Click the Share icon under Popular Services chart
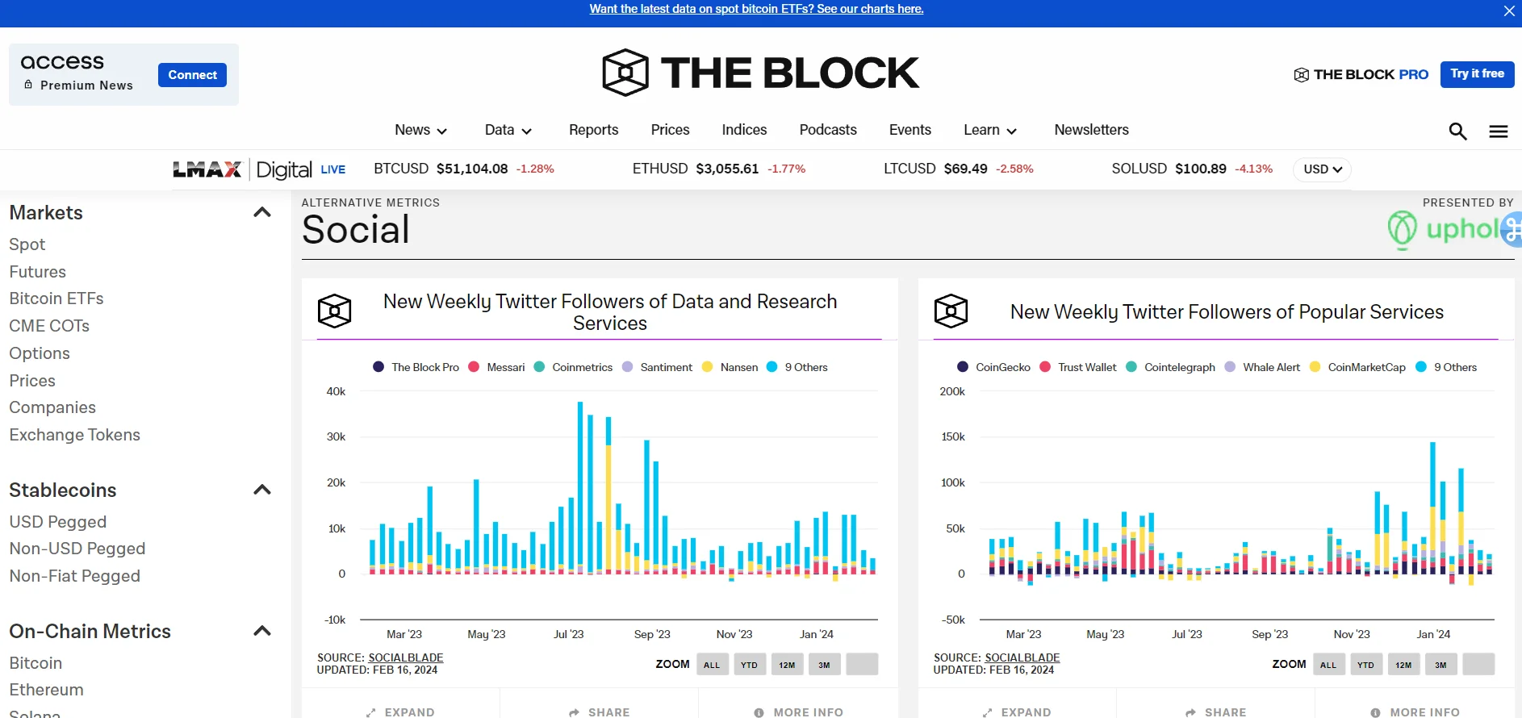The width and height of the screenshot is (1522, 718). pyautogui.click(x=1191, y=712)
